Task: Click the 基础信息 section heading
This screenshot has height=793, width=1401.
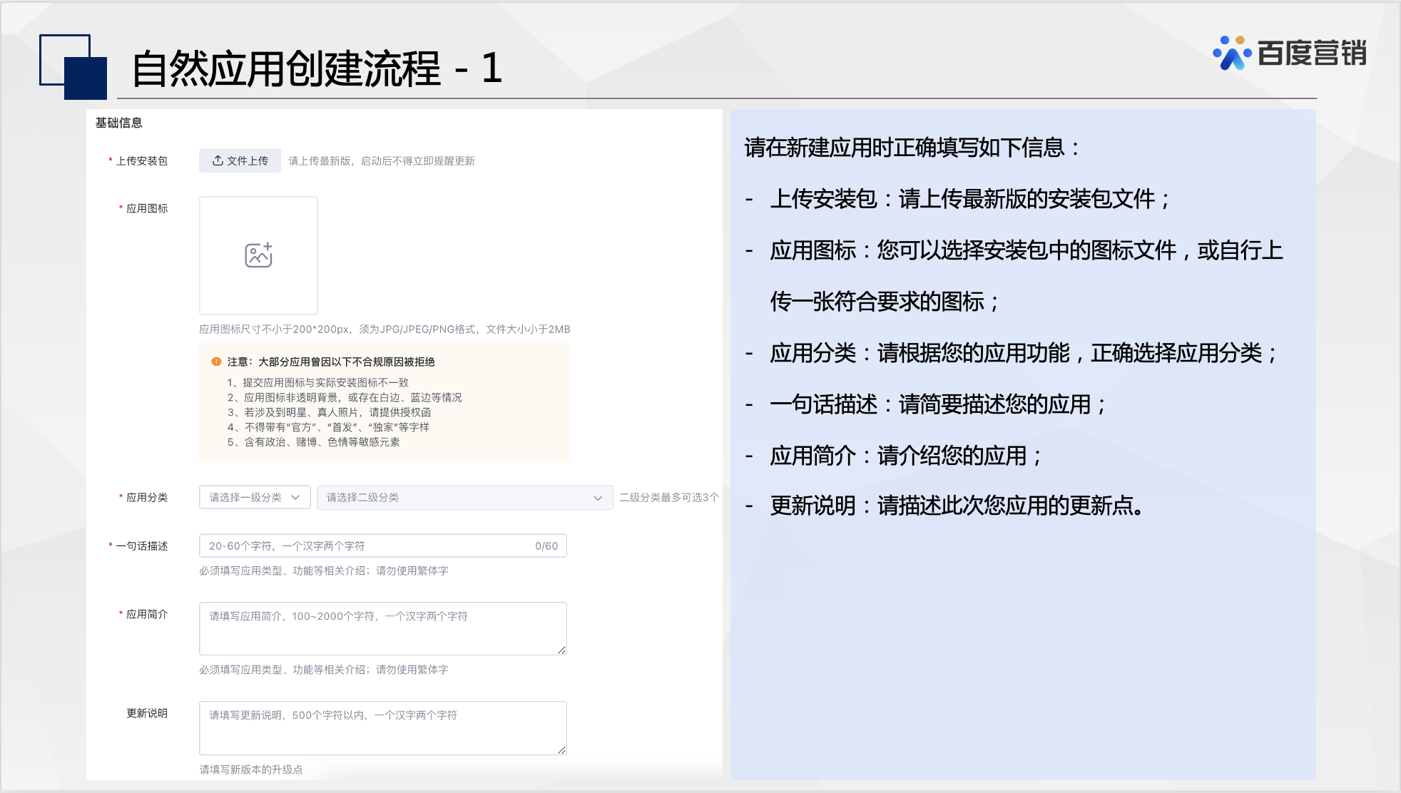Action: point(119,123)
